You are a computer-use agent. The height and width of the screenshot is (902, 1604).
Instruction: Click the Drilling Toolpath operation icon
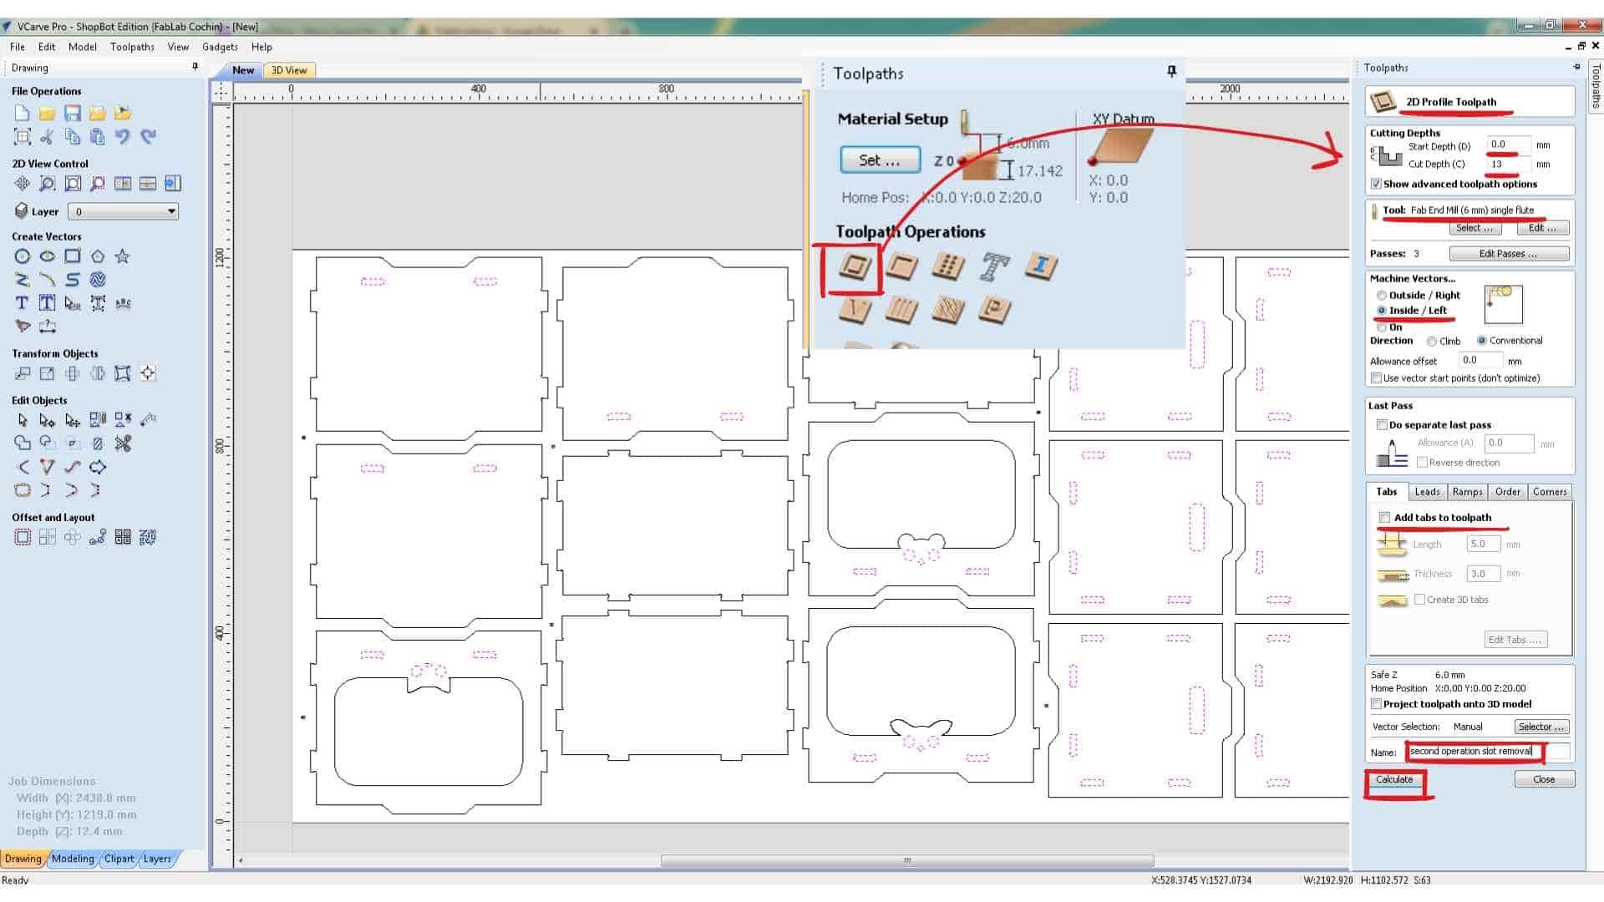(x=947, y=267)
